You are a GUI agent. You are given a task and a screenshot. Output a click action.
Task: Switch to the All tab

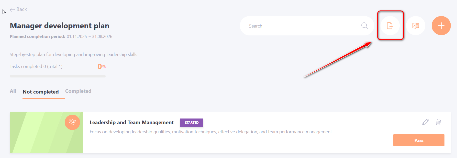[x=13, y=91]
